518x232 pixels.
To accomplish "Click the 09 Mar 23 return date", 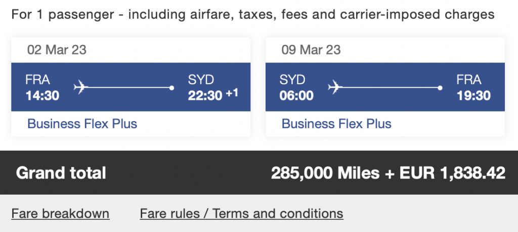I will (x=311, y=50).
